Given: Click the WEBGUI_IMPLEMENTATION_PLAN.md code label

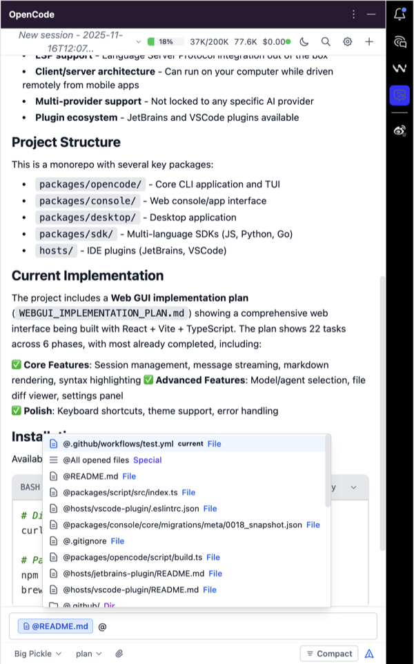Looking at the screenshot, I should tap(102, 313).
